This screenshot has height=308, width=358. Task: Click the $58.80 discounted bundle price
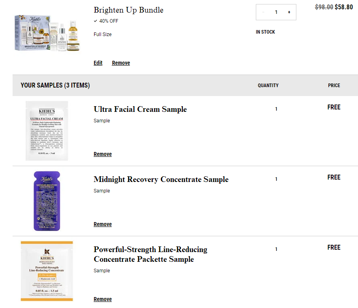tap(344, 7)
